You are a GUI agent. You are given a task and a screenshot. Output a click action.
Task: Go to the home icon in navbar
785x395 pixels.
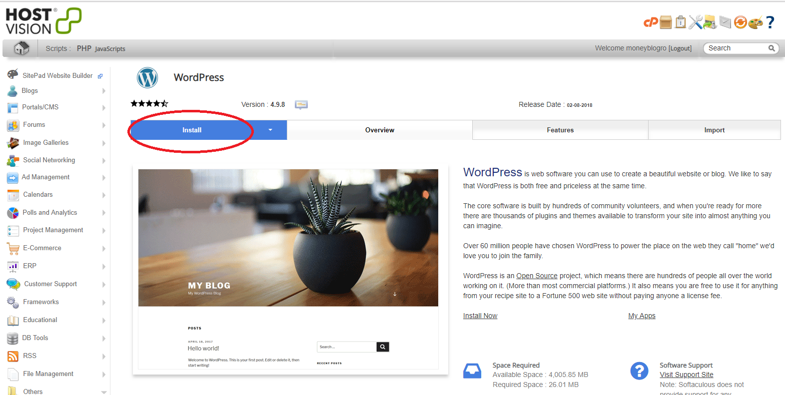point(21,48)
